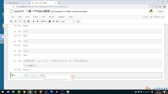Open the cell type Code dropdown

tap(67, 21)
